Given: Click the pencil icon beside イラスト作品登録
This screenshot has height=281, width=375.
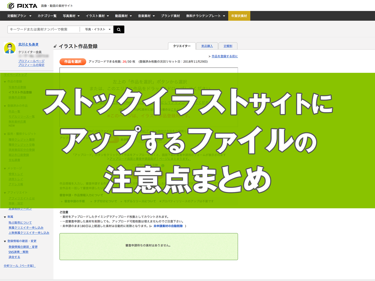Looking at the screenshot, I should coord(55,46).
